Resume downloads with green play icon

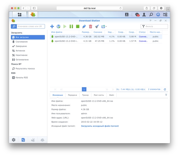tap(65, 26)
